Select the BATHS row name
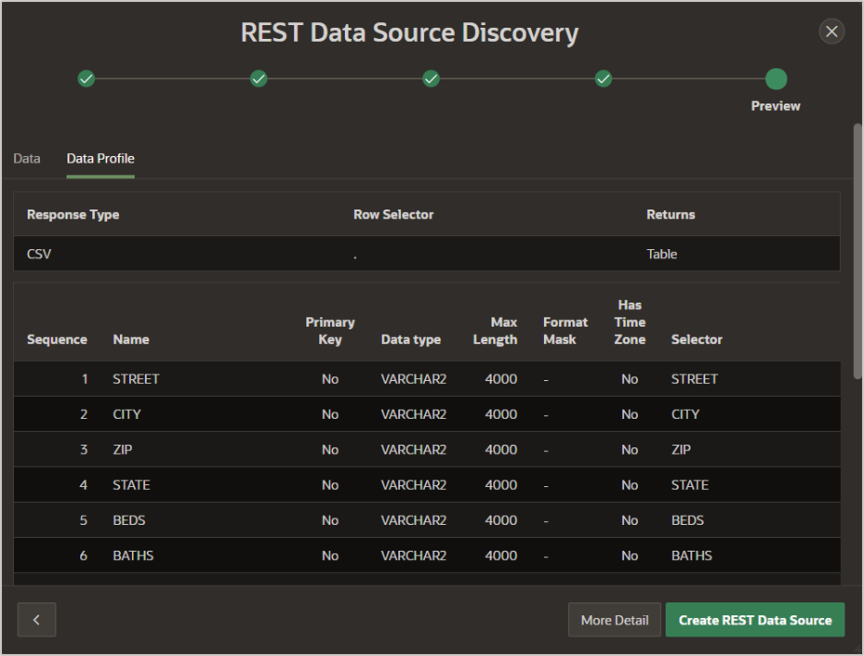This screenshot has width=864, height=656. [133, 556]
